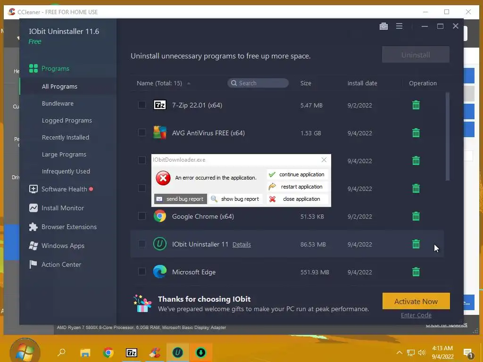Click close application in error dialog

click(x=297, y=199)
